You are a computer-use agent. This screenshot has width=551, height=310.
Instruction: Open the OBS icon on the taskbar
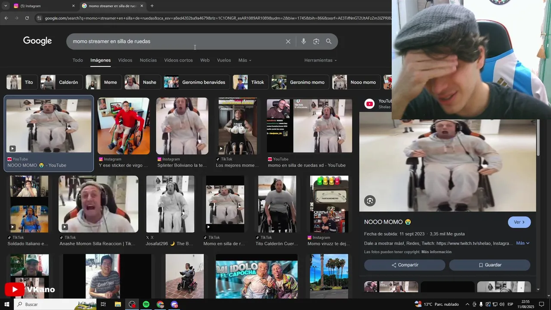click(x=132, y=304)
